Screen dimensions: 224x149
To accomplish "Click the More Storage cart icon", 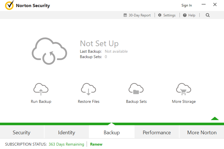I will (184, 89).
